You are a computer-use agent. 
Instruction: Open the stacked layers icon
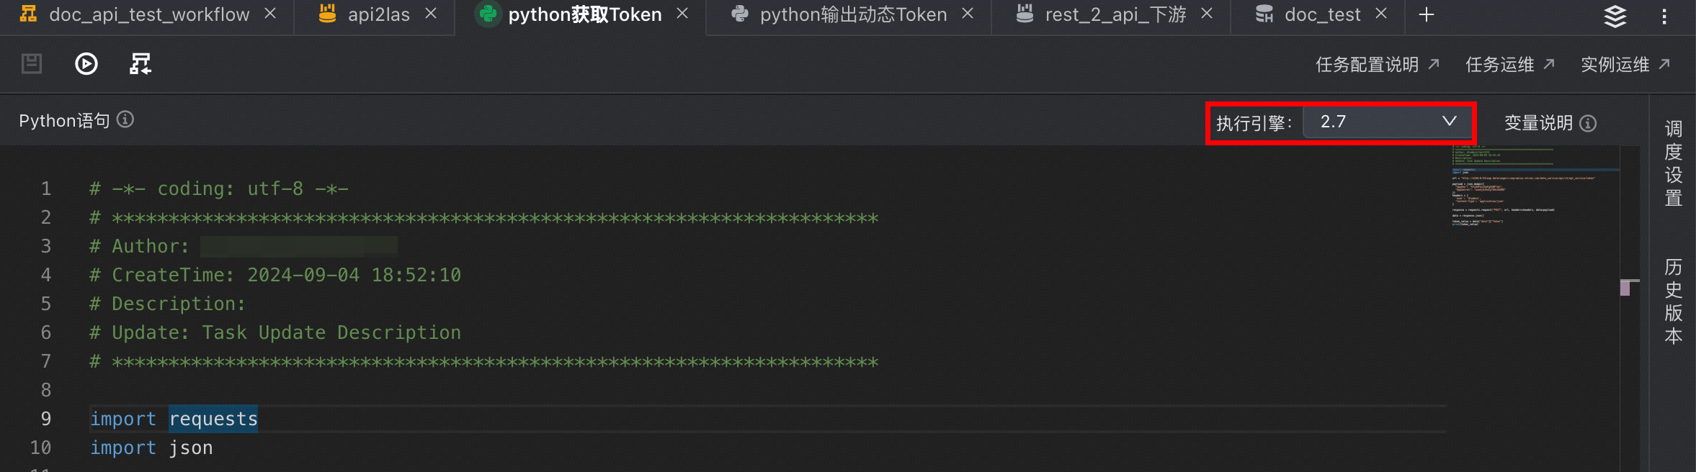click(1615, 16)
